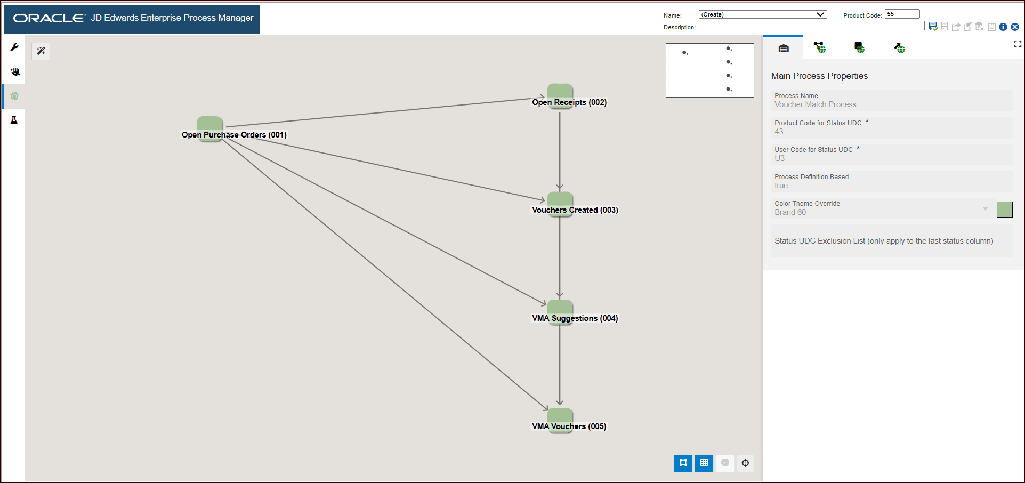Select the Vouchers Created (003) node
The image size is (1025, 483).
(560, 204)
